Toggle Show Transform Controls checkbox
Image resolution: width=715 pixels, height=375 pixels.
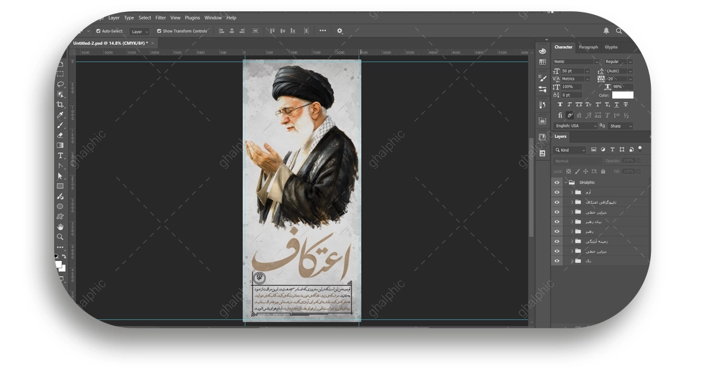pos(159,31)
